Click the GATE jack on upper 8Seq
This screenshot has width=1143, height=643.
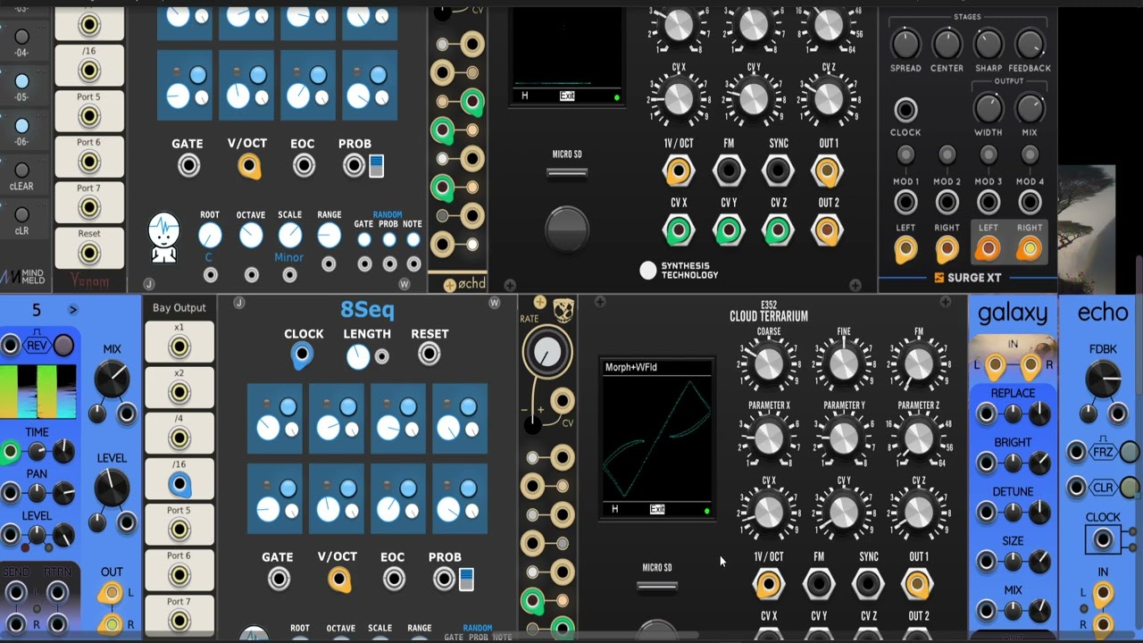click(188, 165)
